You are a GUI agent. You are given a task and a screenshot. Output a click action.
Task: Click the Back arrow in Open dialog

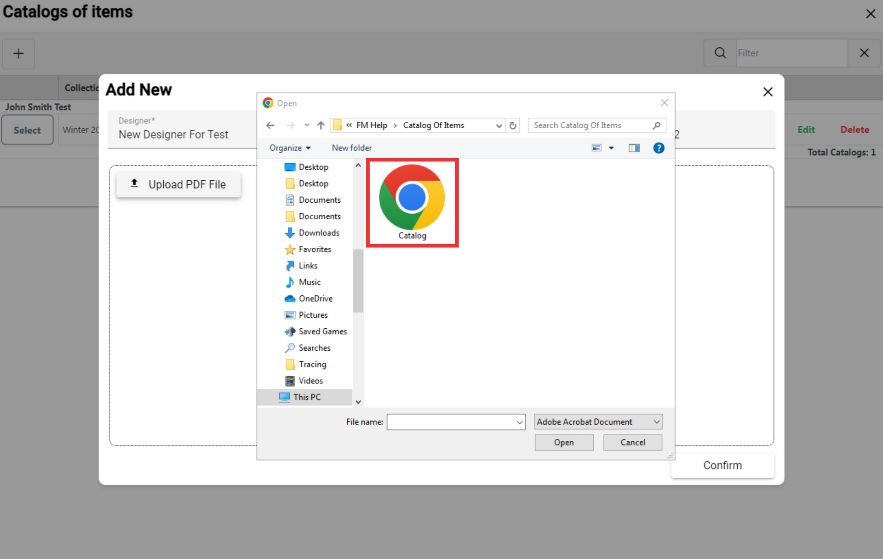click(270, 125)
